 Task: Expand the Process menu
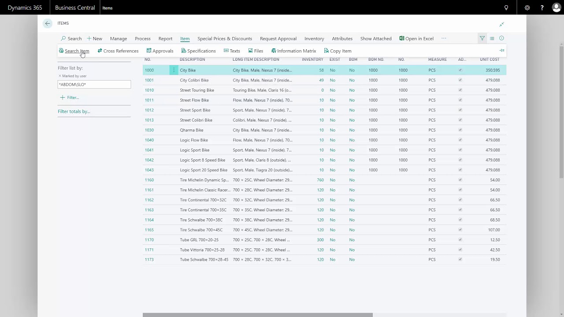click(143, 39)
